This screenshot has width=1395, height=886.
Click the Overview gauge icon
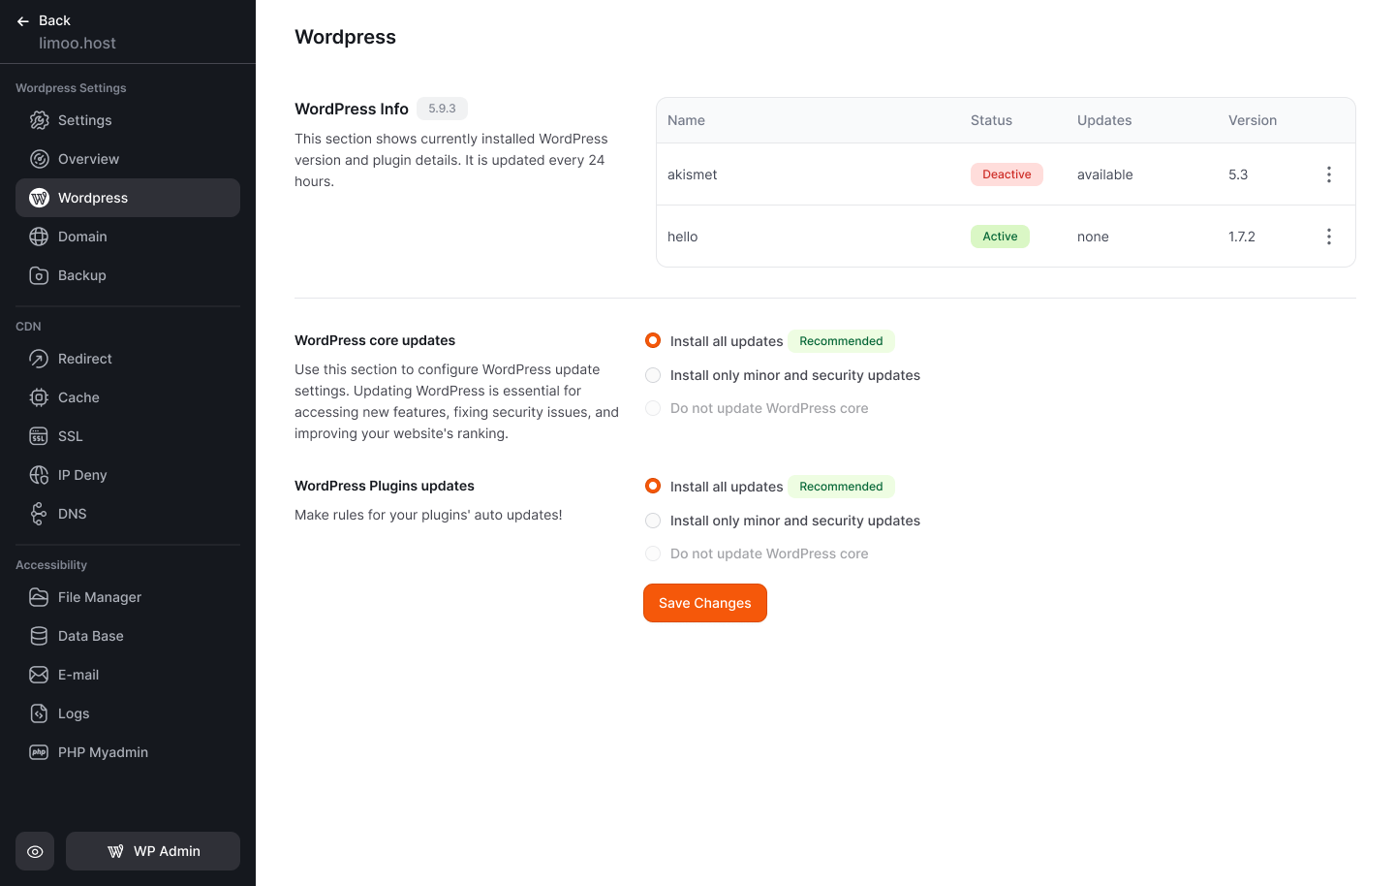click(x=39, y=159)
